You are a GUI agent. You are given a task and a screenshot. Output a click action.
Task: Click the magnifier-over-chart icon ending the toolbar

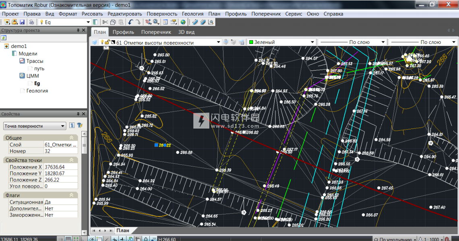[211, 22]
